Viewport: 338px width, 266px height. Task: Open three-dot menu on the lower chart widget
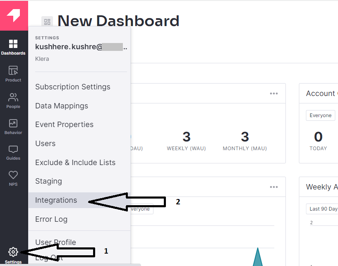274,187
